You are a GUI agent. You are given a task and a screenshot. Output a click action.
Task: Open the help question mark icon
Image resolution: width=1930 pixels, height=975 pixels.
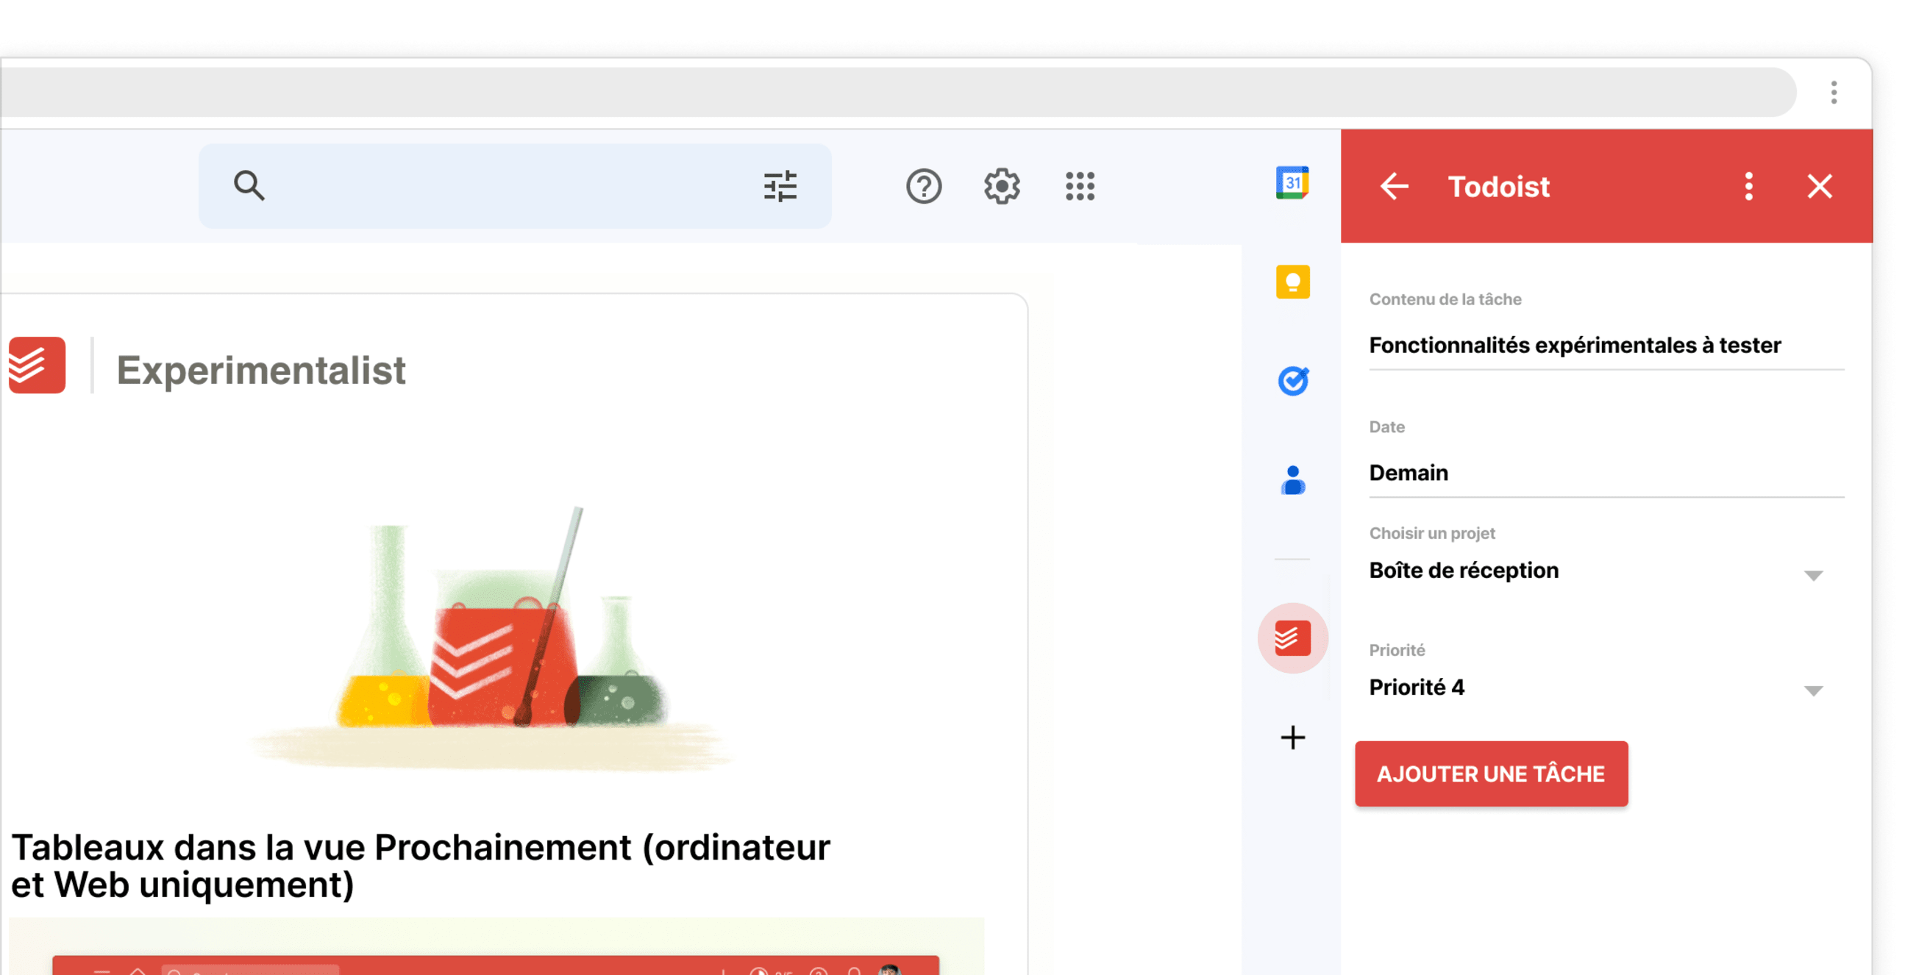coord(923,187)
